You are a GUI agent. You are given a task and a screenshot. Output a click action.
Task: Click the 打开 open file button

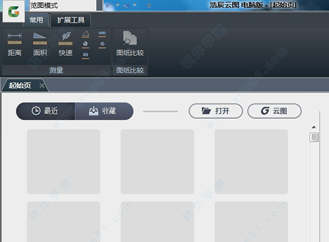coord(216,111)
